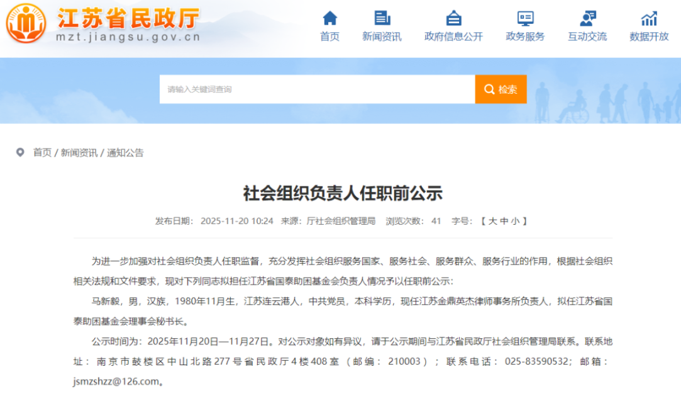Click the 数据开放 chart icon
Image resolution: width=681 pixels, height=408 pixels.
pyautogui.click(x=649, y=17)
